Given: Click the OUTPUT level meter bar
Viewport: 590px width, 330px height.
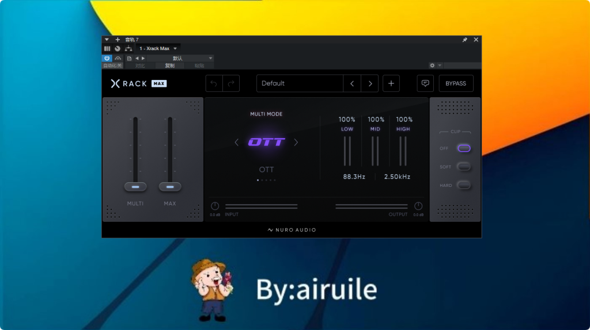Looking at the screenshot, I should pos(372,206).
